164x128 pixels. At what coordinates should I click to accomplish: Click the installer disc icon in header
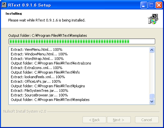coord(153,19)
